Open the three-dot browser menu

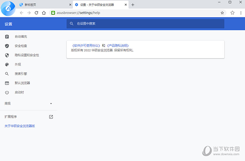click(x=241, y=13)
